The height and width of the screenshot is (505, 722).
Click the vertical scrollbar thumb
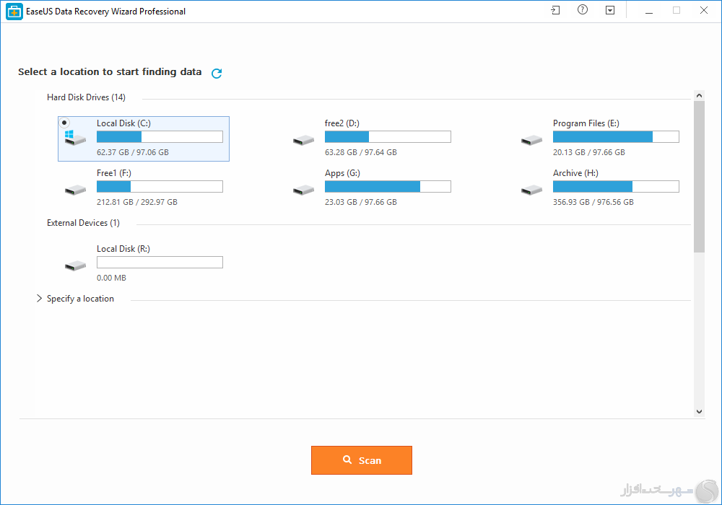(x=699, y=177)
